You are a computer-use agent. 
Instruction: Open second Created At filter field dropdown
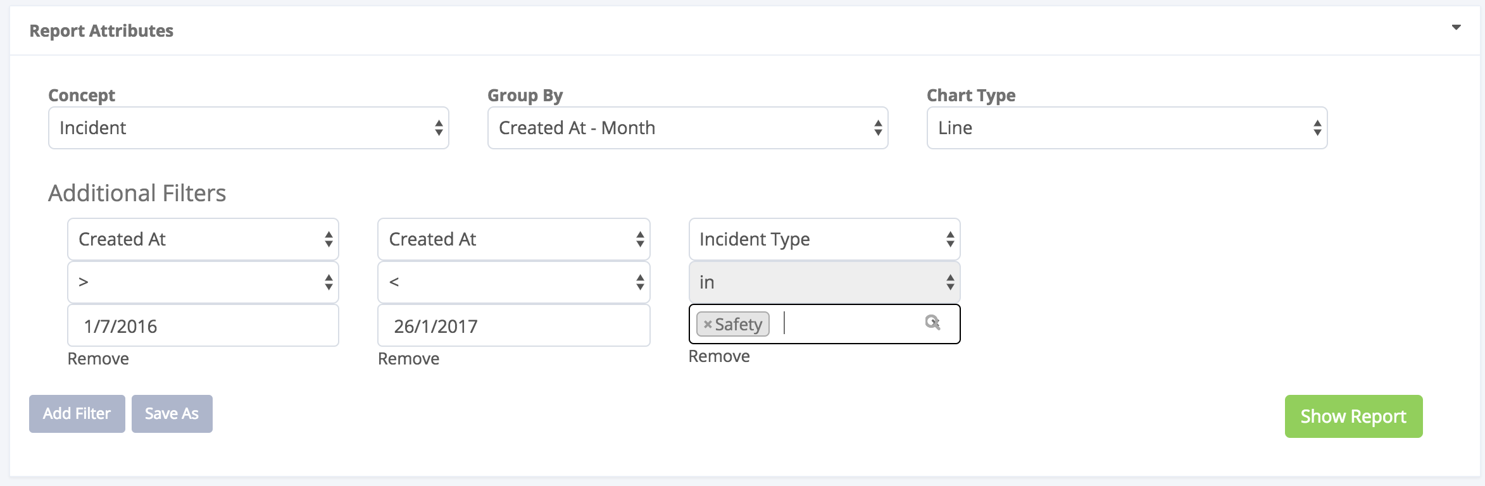coord(513,239)
